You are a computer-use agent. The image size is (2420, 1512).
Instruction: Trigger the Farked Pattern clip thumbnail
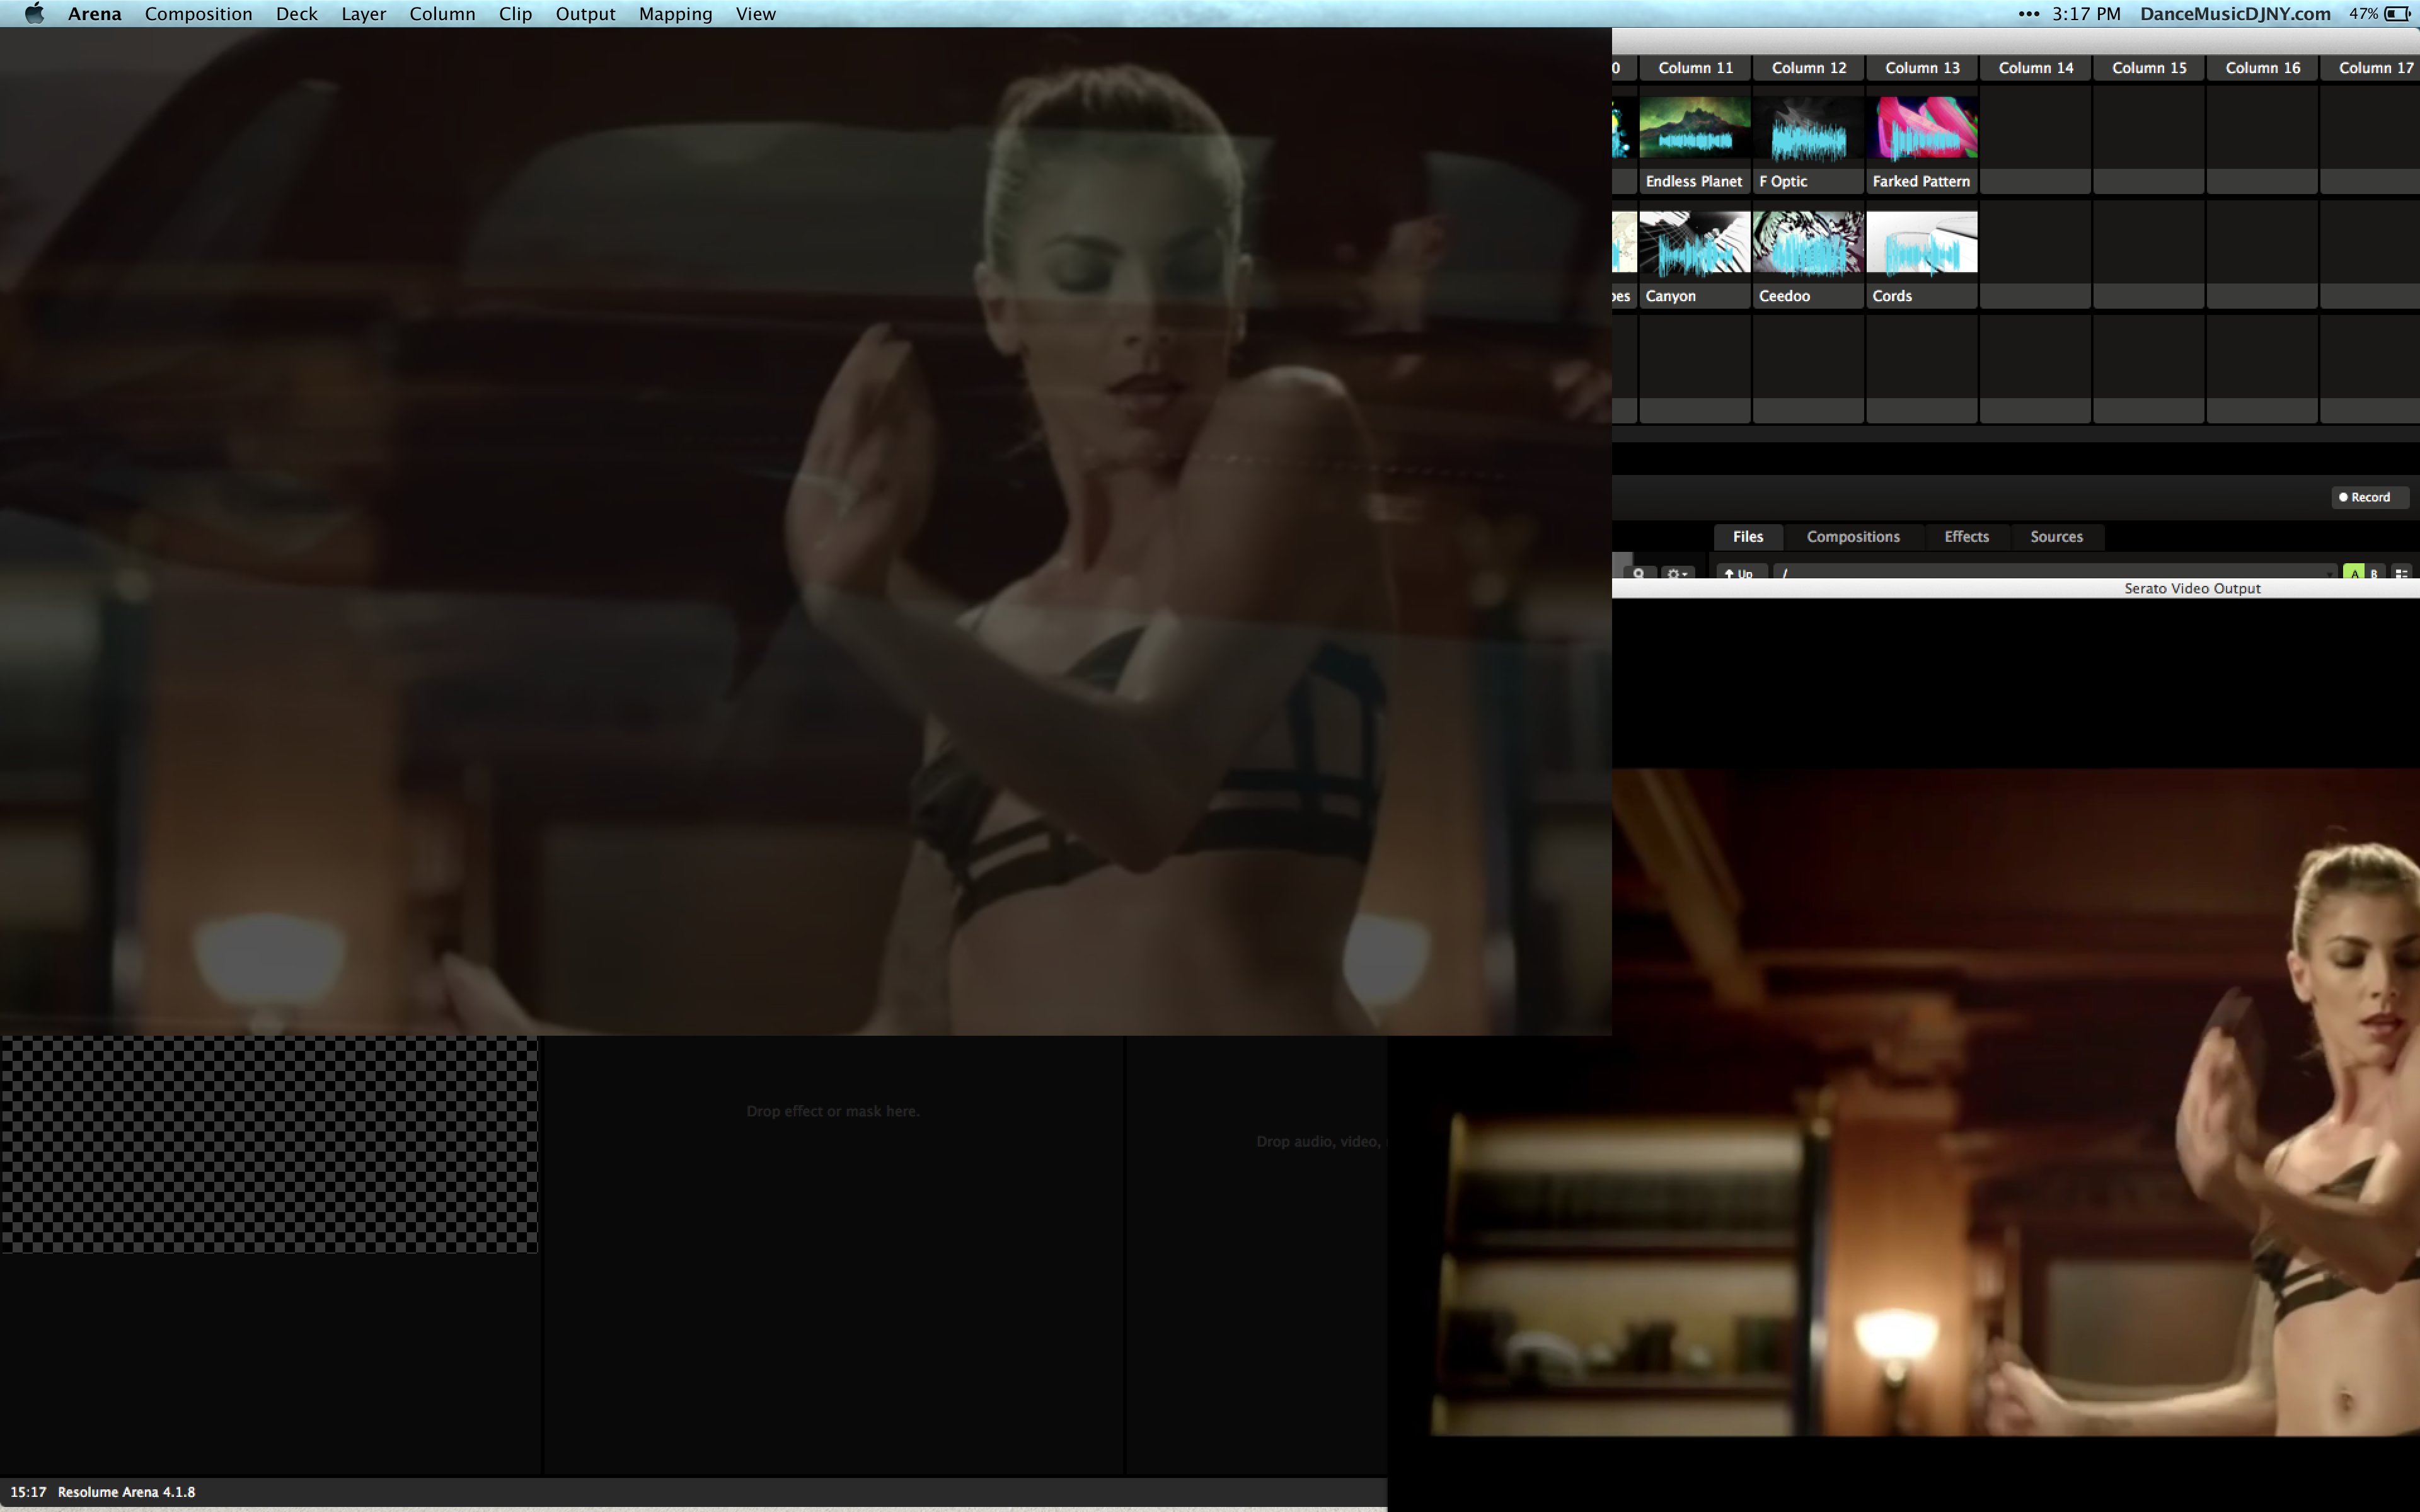pyautogui.click(x=1921, y=128)
